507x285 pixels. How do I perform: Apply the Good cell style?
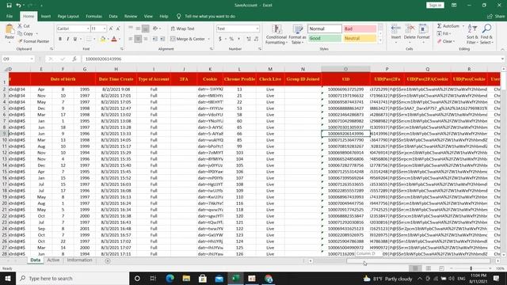pos(324,38)
